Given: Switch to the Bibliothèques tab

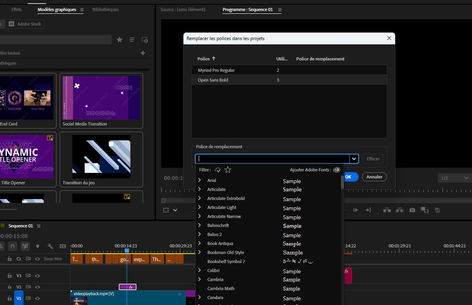Looking at the screenshot, I should tap(105, 10).
